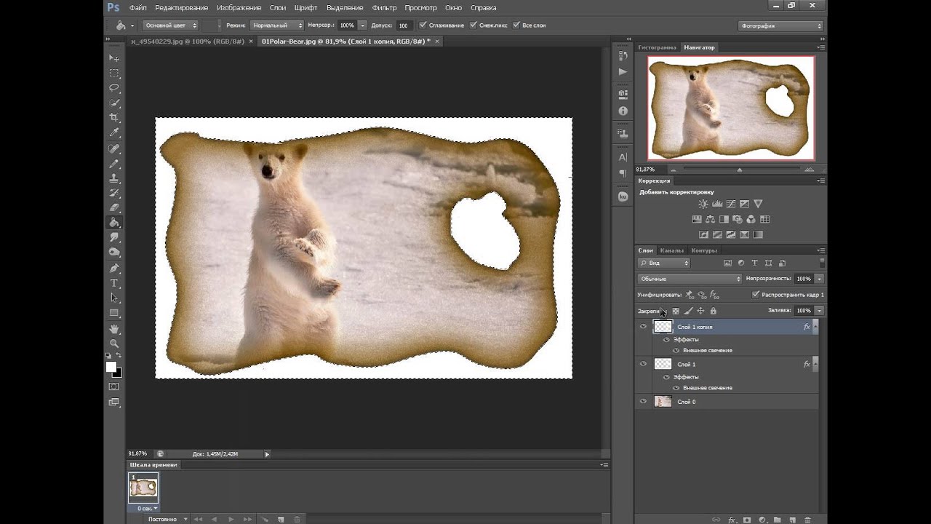
Task: Select the Lasso tool
Action: (114, 87)
